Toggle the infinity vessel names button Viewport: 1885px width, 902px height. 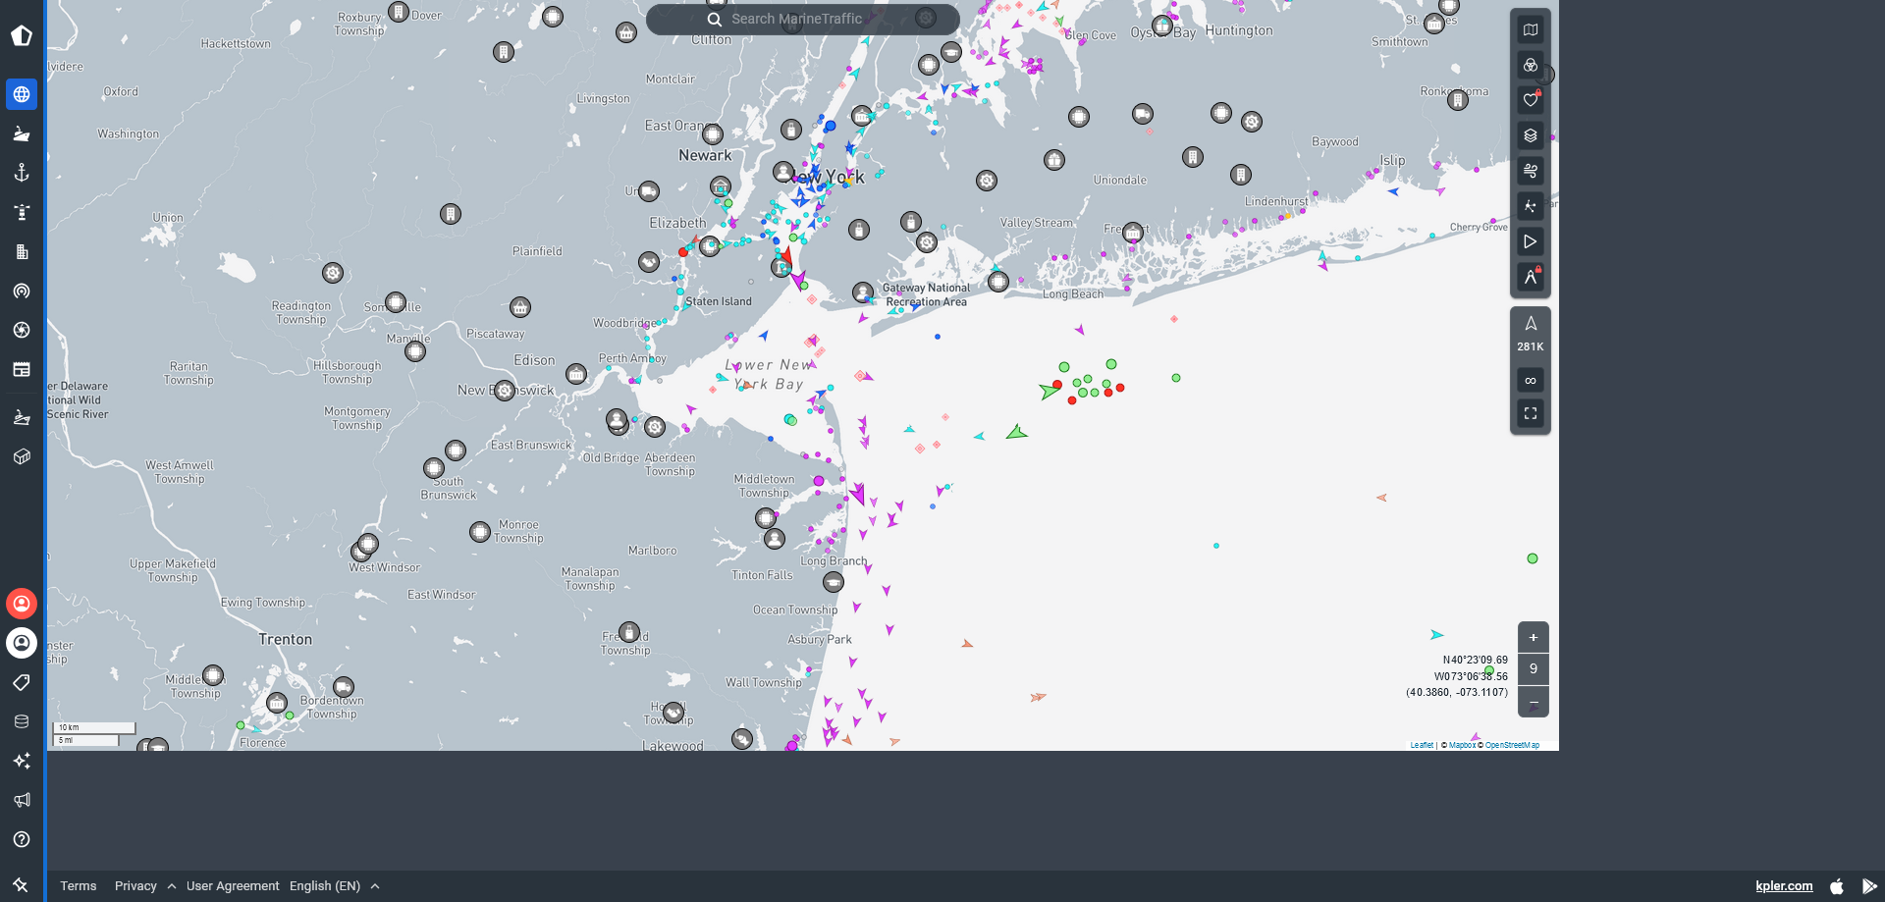tap(1531, 380)
